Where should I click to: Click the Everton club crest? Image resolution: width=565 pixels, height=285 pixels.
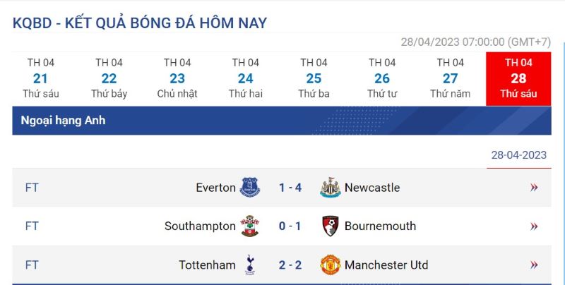[250, 188]
